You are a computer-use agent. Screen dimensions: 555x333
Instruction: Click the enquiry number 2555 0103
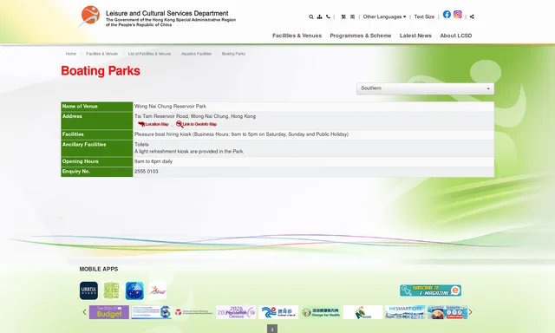pyautogui.click(x=147, y=172)
